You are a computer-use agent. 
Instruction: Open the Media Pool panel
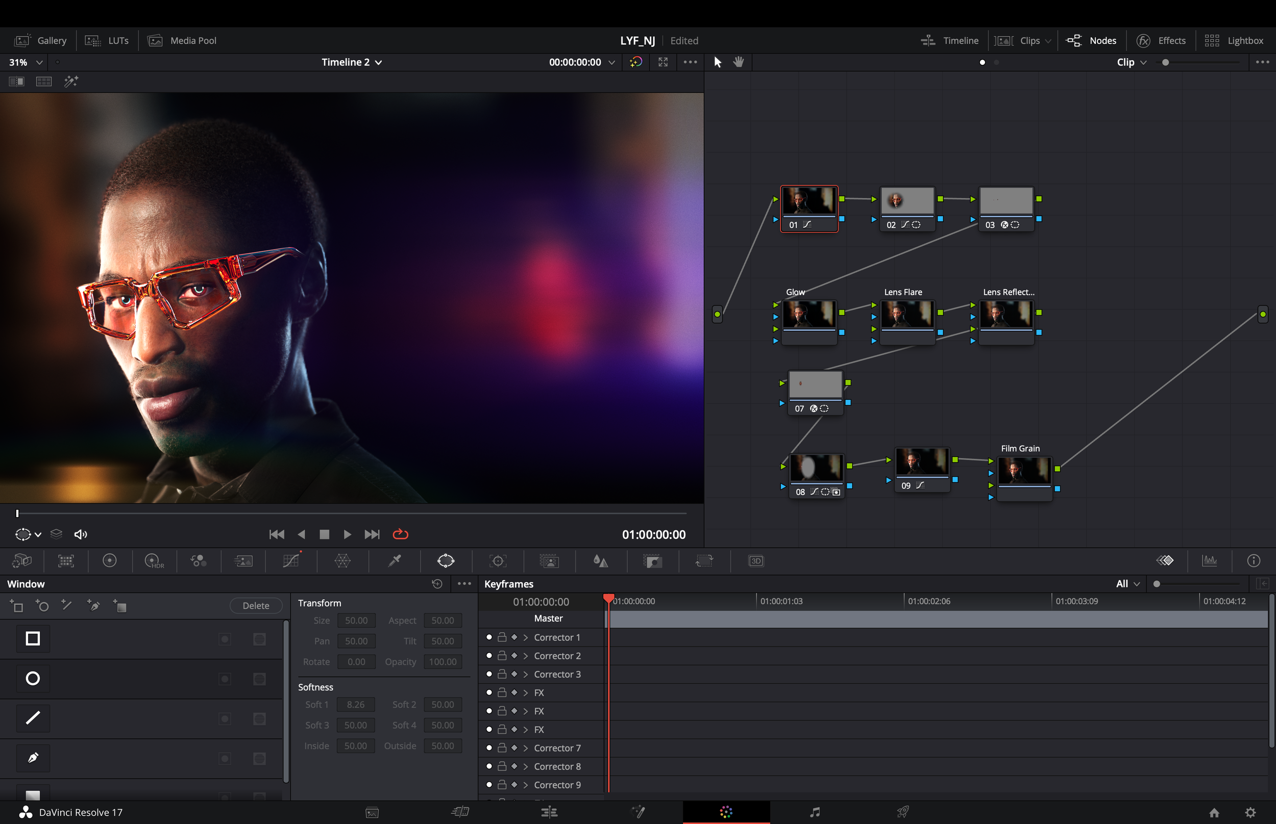(182, 41)
